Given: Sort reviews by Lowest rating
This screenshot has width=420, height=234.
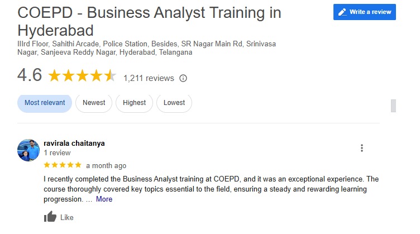Looking at the screenshot, I should (x=174, y=103).
